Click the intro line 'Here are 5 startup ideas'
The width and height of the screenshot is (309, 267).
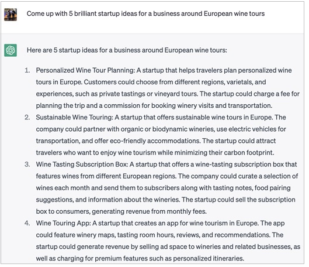pos(127,50)
